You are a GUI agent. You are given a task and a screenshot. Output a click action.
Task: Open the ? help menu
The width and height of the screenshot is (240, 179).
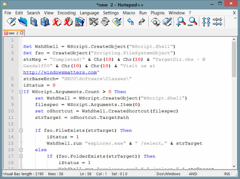[190, 13]
